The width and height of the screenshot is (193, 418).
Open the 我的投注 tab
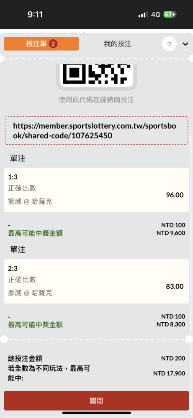118,44
